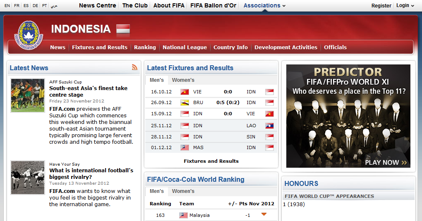Open the FIFA Ballon d'Or menu item
Image resolution: width=422 pixels, height=221 pixels.
213,5
